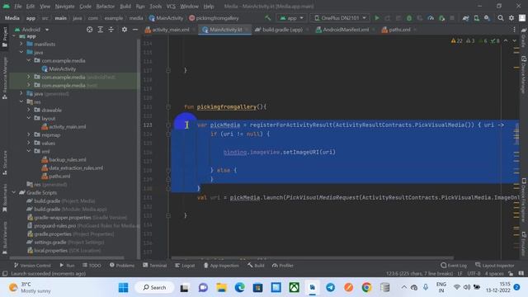The width and height of the screenshot is (528, 297).
Task: Open Project panel options gear
Action: coord(125,30)
